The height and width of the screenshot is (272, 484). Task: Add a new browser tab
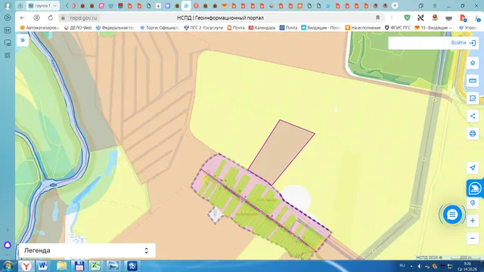point(395,5)
